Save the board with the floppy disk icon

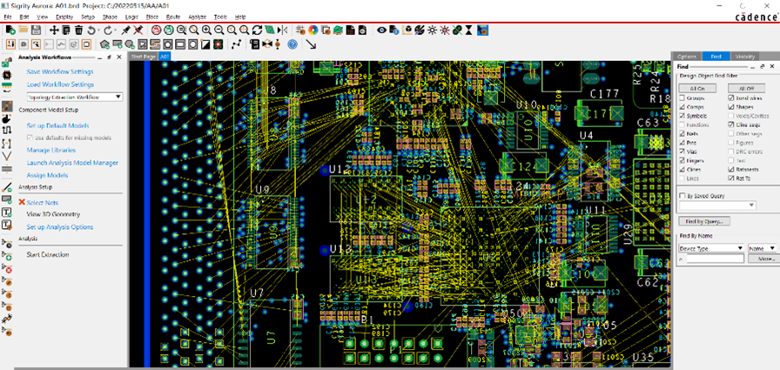pos(36,30)
